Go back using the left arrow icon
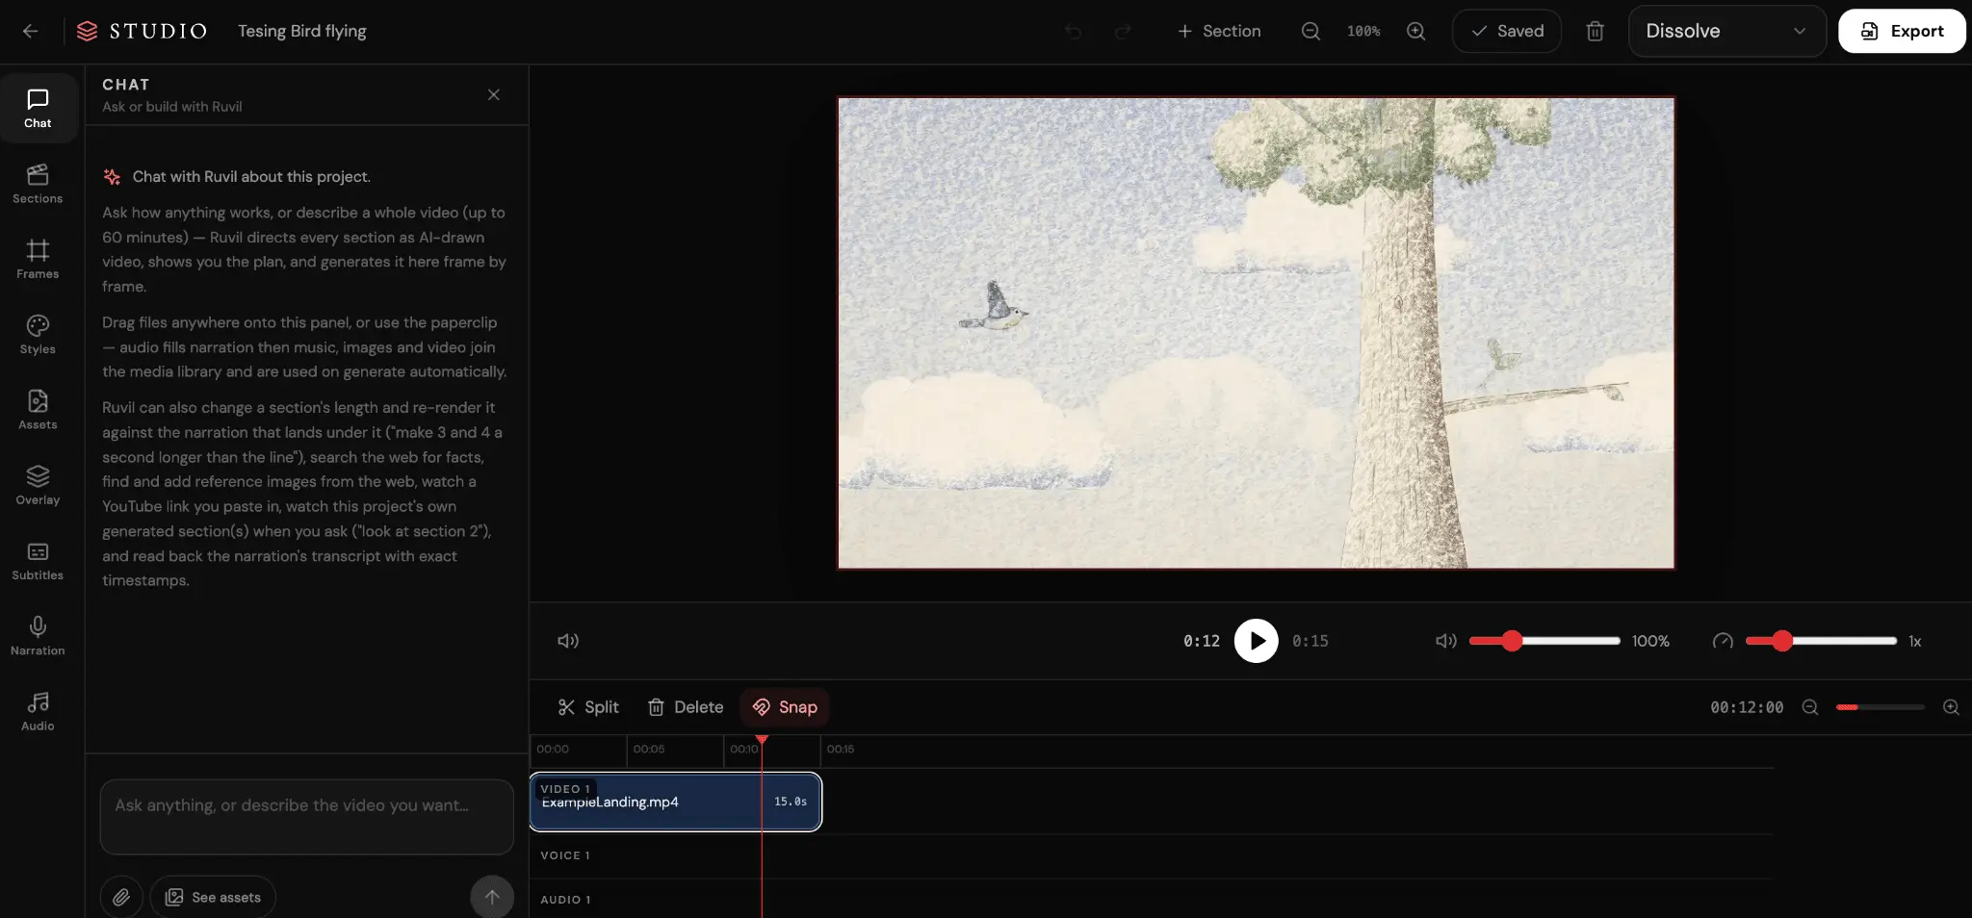 [30, 31]
